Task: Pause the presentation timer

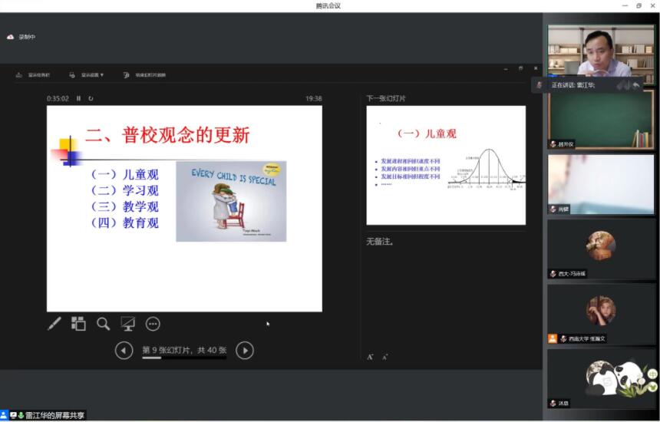Action: [78, 98]
